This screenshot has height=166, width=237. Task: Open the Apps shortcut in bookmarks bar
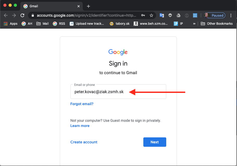pyautogui.click(x=11, y=24)
